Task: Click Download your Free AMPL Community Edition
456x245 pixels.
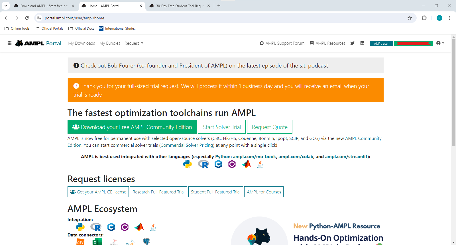Action: [132, 127]
